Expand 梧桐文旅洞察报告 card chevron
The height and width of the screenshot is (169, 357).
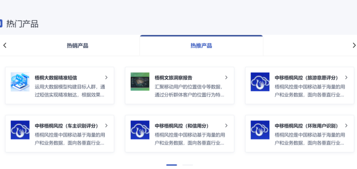coord(226,78)
